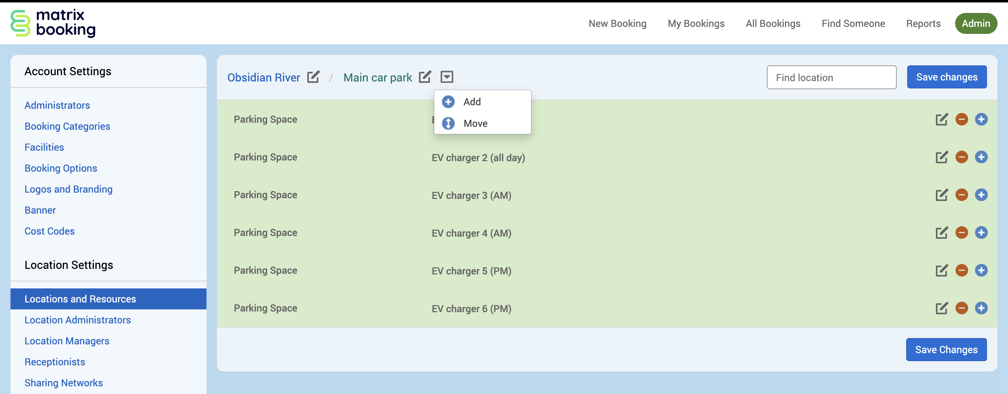The image size is (1008, 394).
Task: Click plus icon on first Parking Space row
Action: click(981, 119)
